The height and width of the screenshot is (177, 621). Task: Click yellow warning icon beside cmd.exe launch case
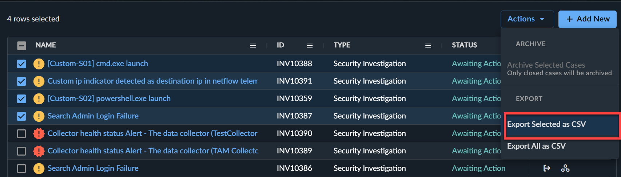tap(39, 64)
